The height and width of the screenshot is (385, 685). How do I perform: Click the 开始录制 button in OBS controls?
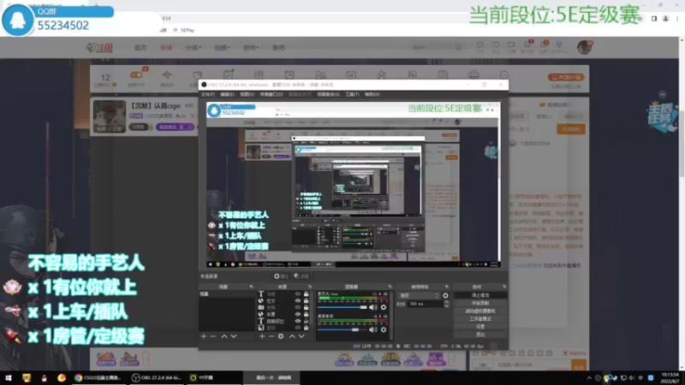click(x=480, y=303)
